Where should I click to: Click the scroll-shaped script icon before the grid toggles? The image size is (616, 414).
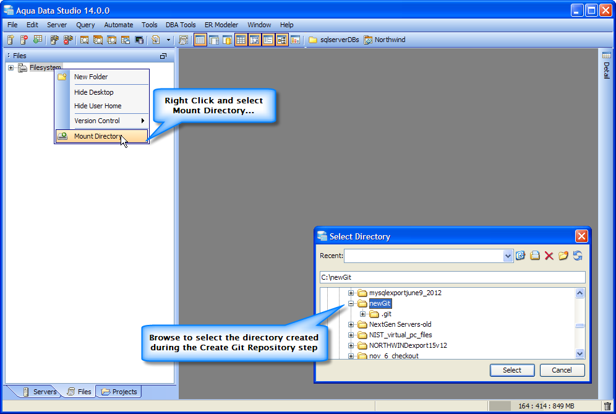[183, 40]
